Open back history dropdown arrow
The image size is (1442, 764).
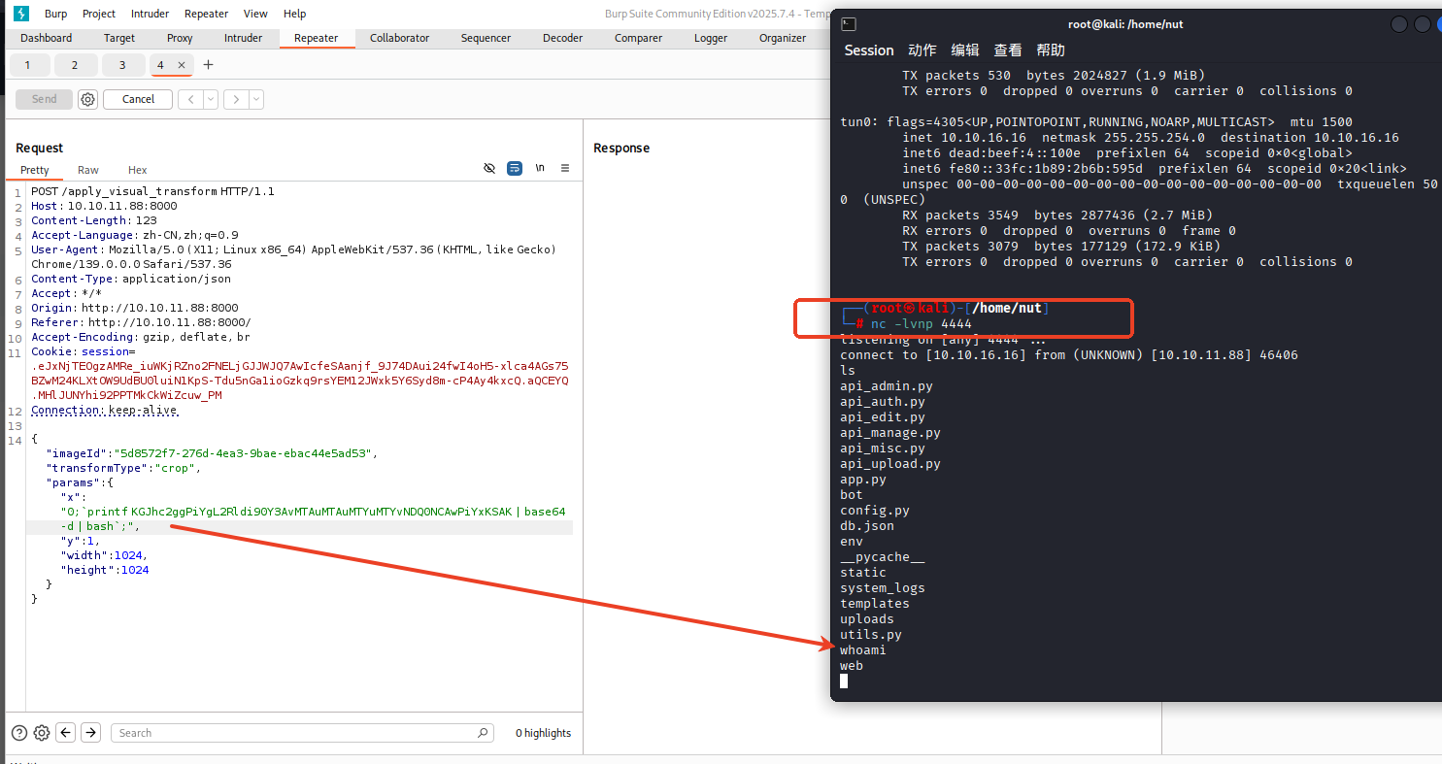[211, 99]
